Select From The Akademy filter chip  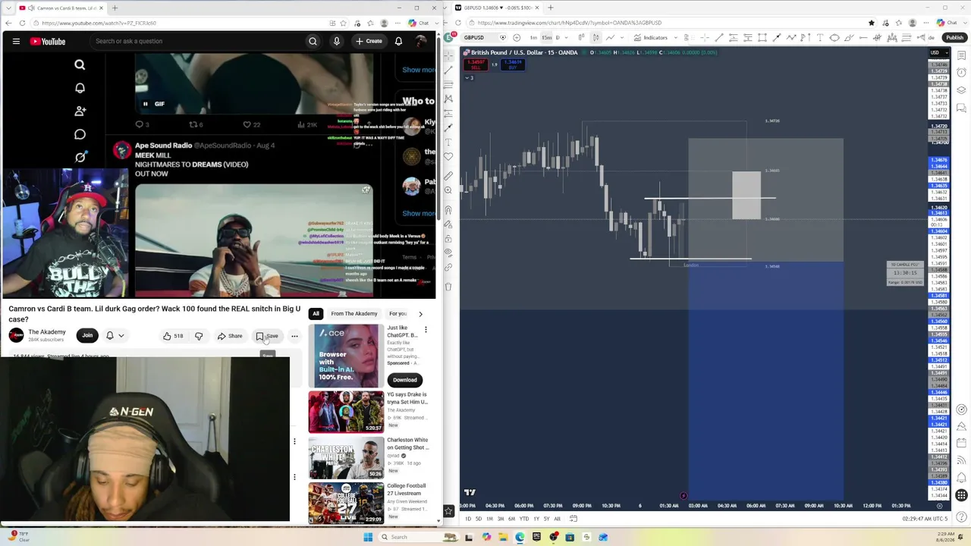pos(354,313)
